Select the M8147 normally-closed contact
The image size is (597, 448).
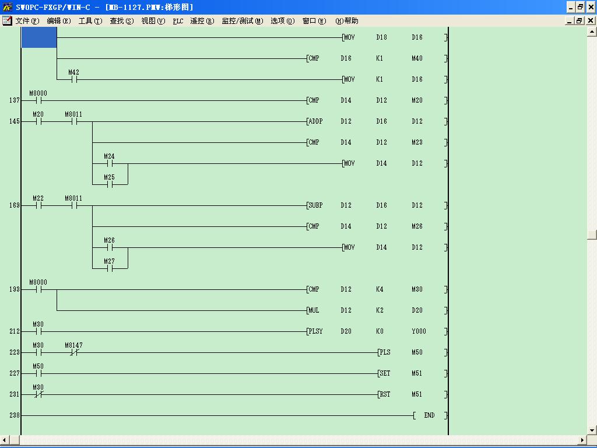(73, 352)
